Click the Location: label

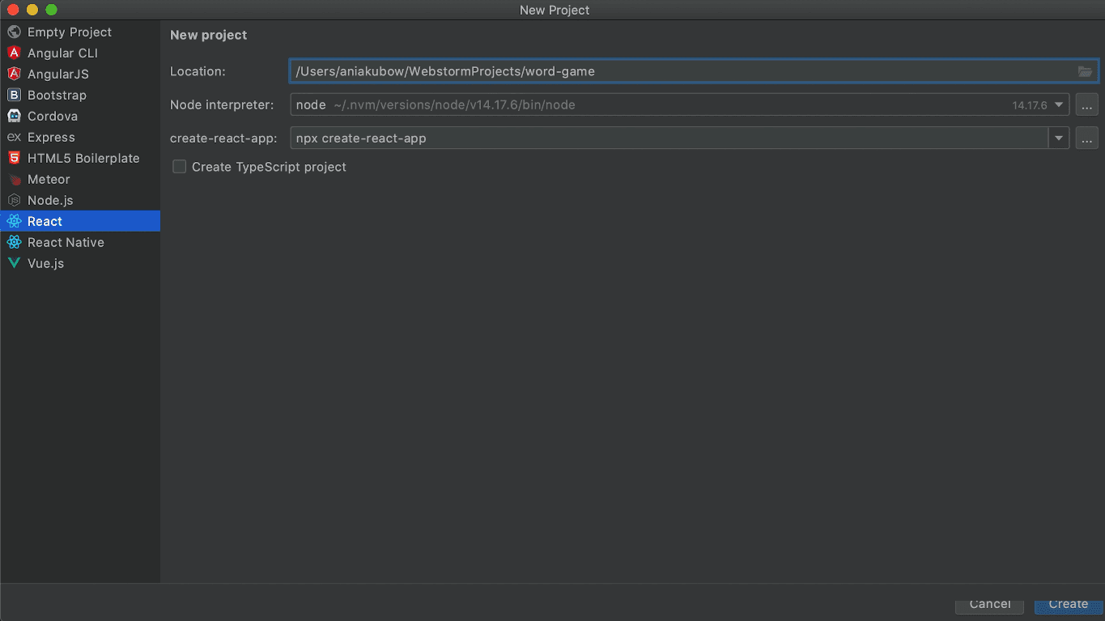pyautogui.click(x=198, y=71)
